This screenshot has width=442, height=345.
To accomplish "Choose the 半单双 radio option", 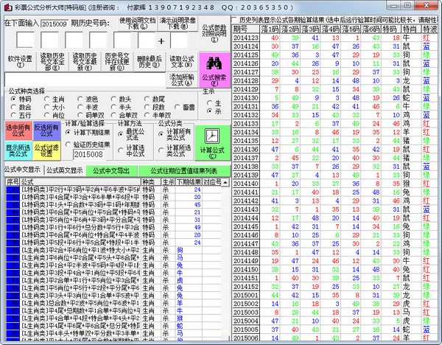I will click(147, 115).
